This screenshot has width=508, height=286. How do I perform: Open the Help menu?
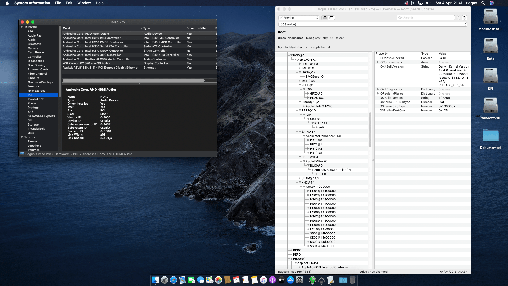99,3
